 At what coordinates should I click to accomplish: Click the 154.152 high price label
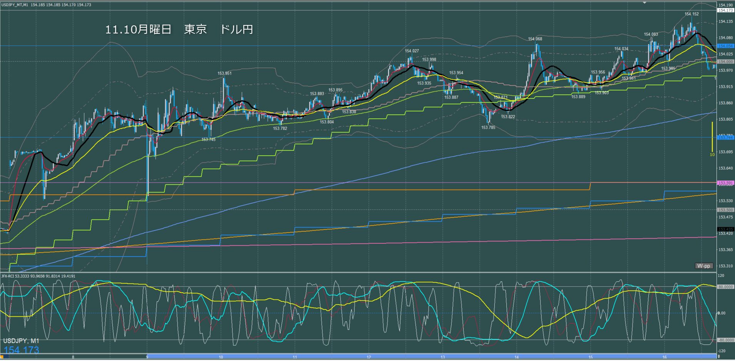[x=691, y=14]
